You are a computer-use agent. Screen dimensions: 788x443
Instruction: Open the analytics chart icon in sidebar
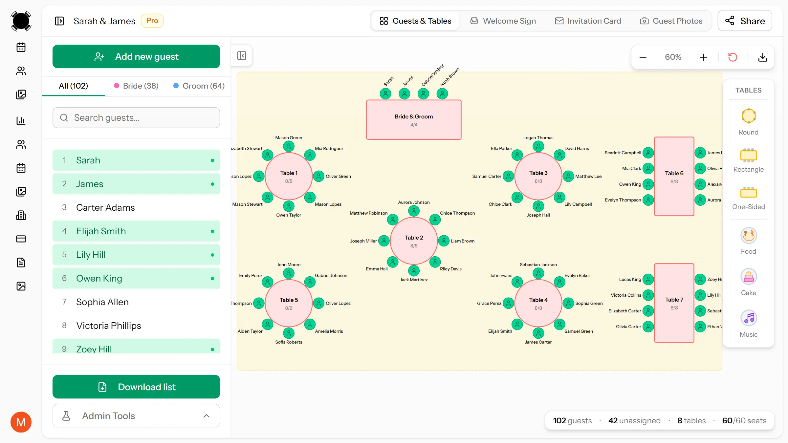point(21,121)
